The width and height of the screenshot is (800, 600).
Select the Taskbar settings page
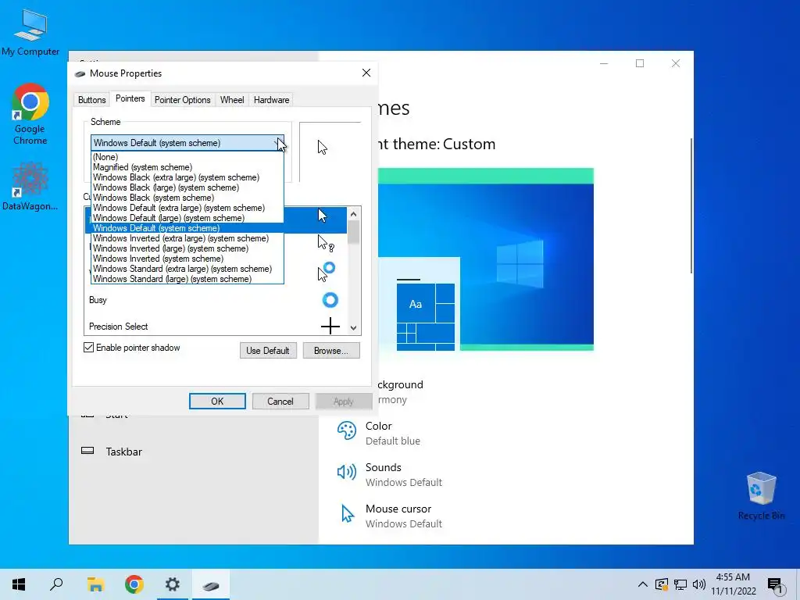(x=124, y=452)
